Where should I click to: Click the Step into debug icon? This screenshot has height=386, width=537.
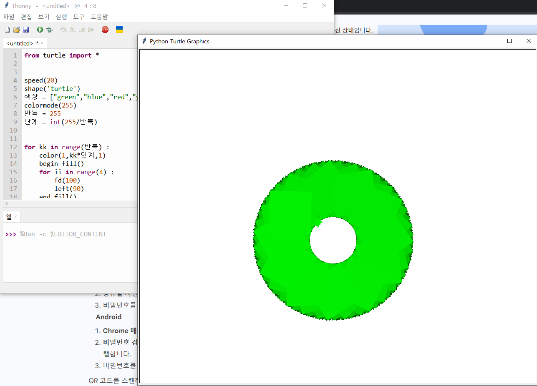point(73,30)
